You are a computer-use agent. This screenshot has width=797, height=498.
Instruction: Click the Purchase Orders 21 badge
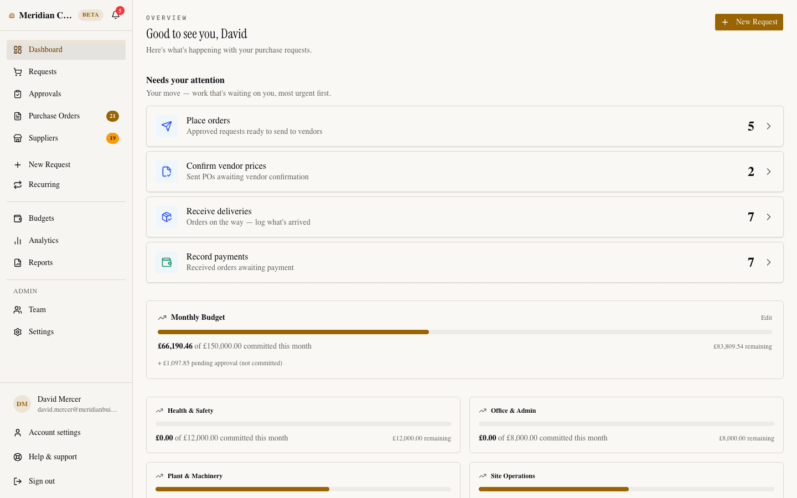(112, 116)
